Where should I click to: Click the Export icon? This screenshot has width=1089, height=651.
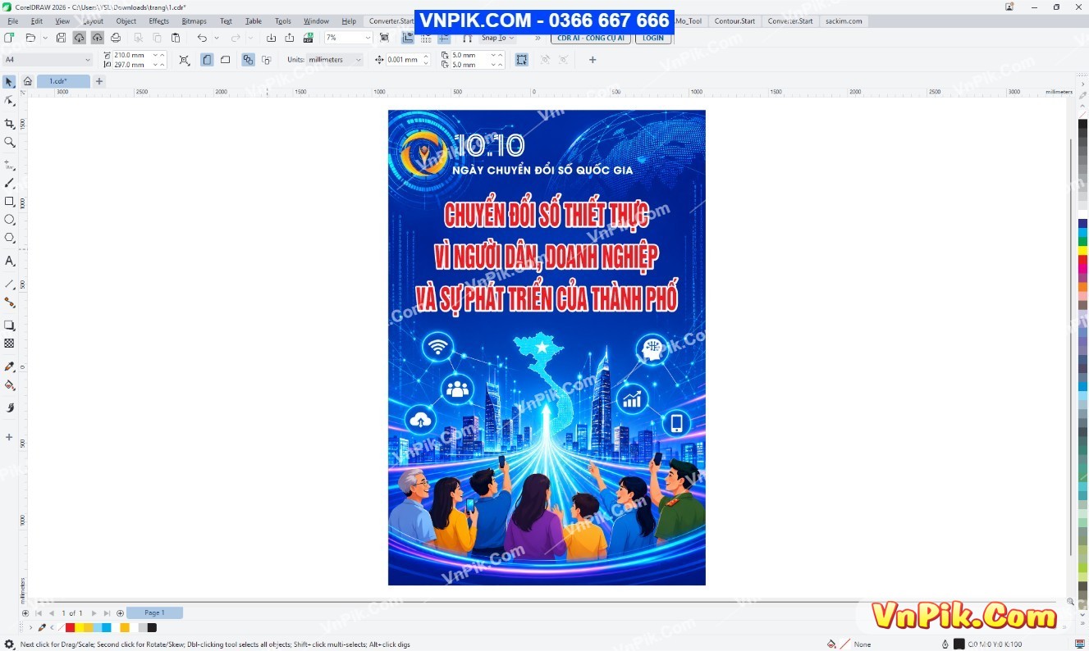tap(290, 38)
